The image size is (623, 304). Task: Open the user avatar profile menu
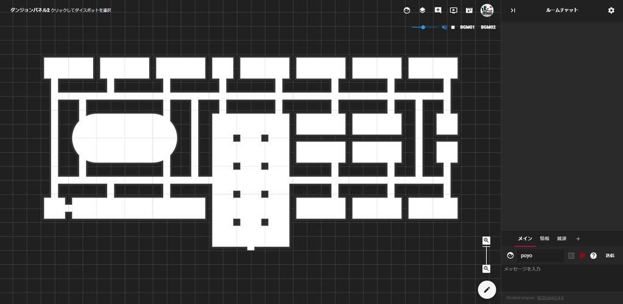coord(487,11)
